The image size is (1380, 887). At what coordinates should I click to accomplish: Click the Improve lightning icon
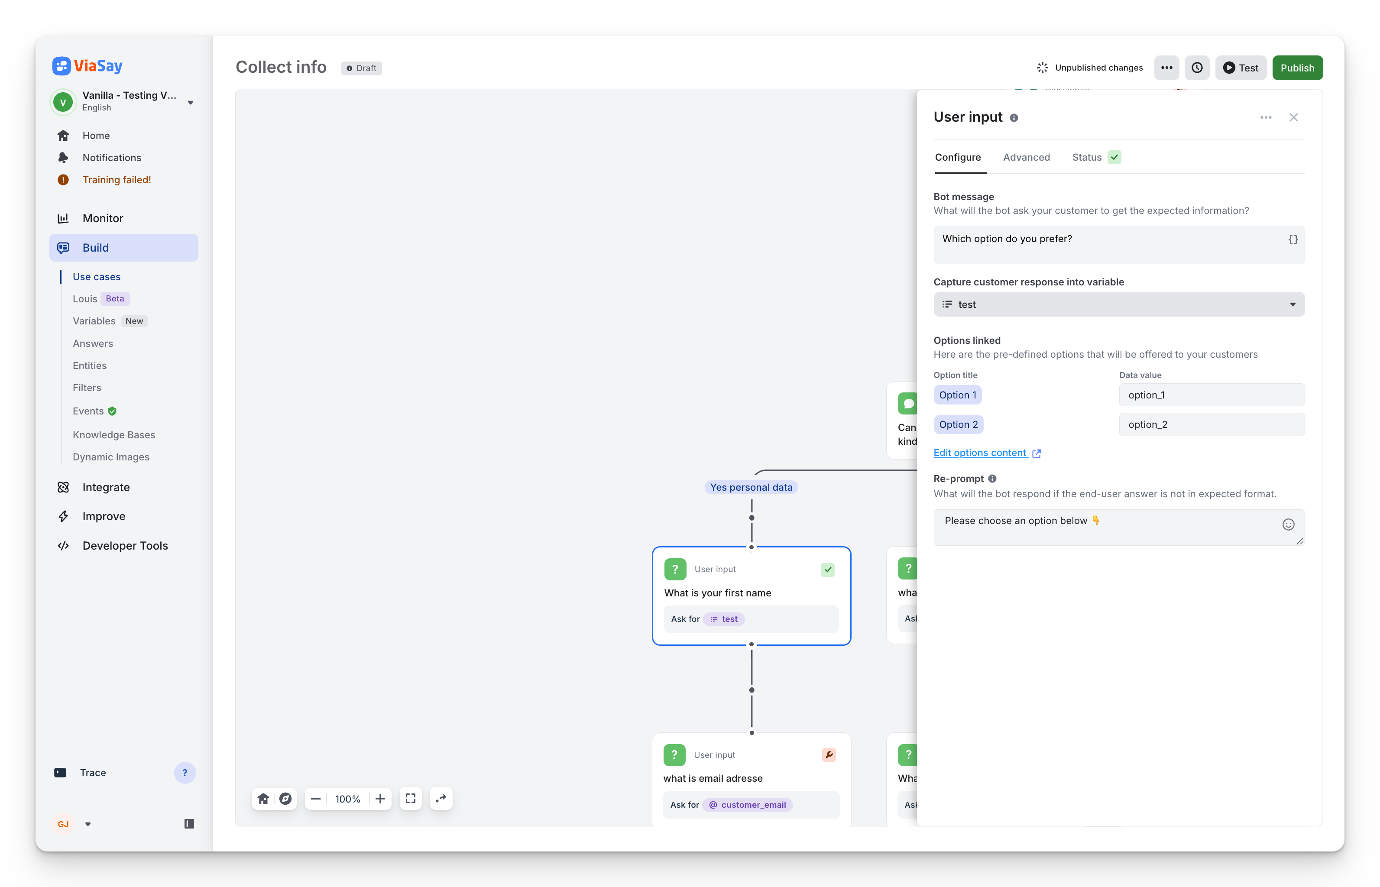[63, 516]
